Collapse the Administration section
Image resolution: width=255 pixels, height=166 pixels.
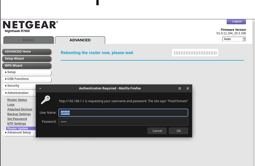point(19,93)
